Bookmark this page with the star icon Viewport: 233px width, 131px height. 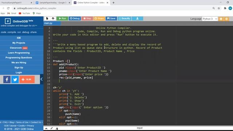[x=219, y=8]
